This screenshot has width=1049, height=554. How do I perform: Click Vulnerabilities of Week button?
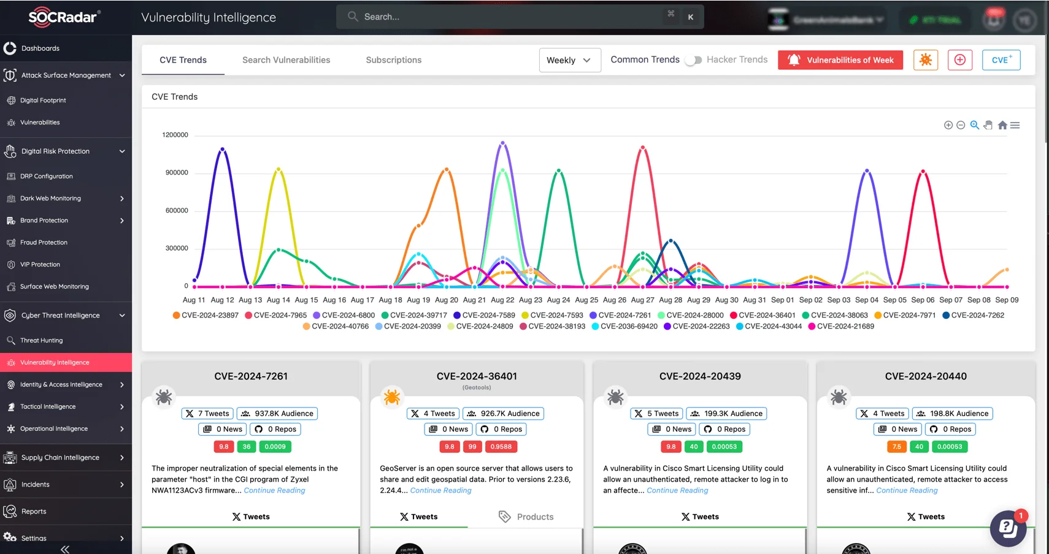pyautogui.click(x=840, y=60)
